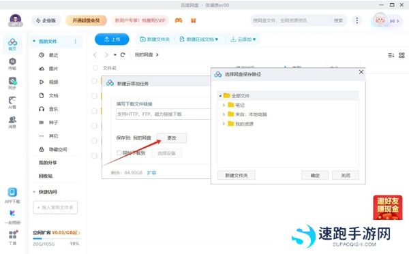The height and width of the screenshot is (254, 409).
Task: Open the 同步 sync icon in sidebar
Action: click(x=12, y=83)
